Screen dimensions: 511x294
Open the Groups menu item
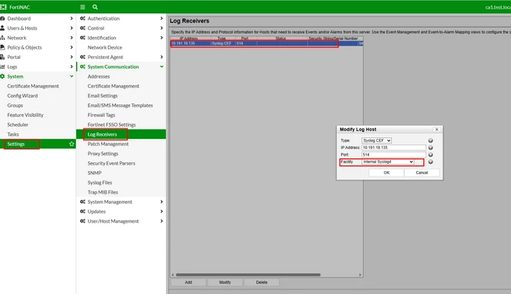(15, 105)
